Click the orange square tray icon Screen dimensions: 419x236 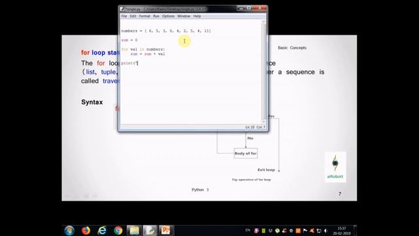coord(298,231)
